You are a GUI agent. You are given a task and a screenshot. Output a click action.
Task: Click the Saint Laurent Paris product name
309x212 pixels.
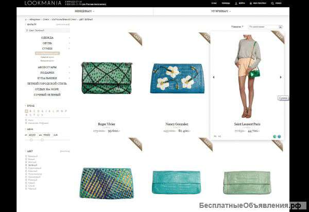coord(247,124)
